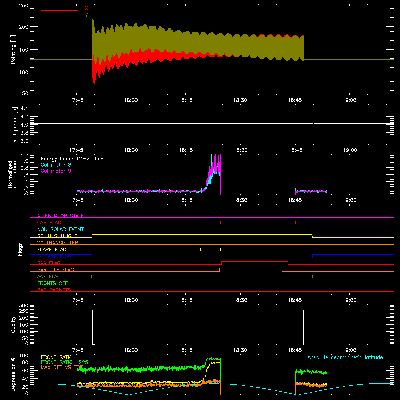Image resolution: width=400 pixels, height=400 pixels.
Task: Click the Quality axis title
Action: point(13,324)
